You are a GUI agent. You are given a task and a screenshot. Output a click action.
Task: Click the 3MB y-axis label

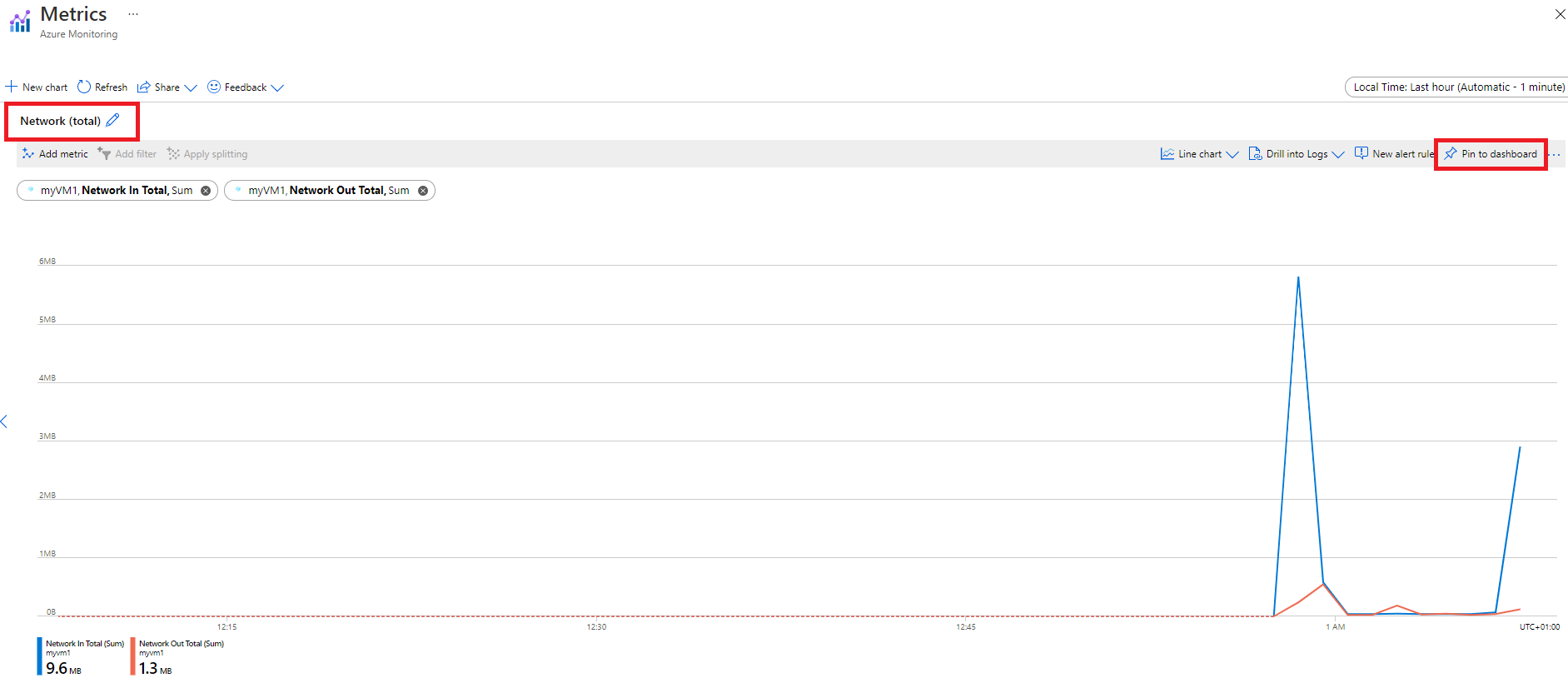point(47,436)
